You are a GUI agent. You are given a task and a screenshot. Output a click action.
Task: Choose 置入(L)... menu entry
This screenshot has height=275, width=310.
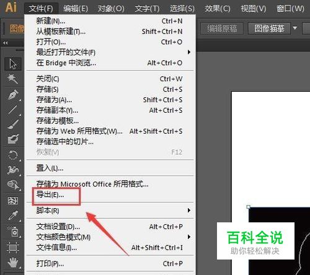click(110, 168)
